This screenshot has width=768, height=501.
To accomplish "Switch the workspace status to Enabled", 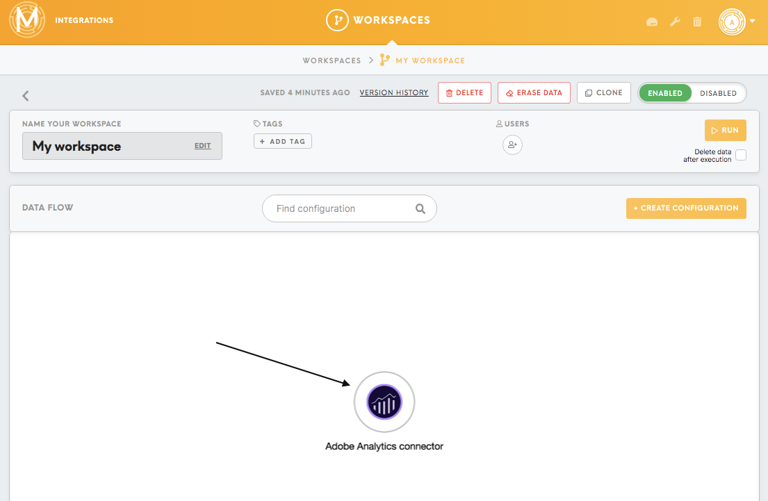I will coord(664,93).
